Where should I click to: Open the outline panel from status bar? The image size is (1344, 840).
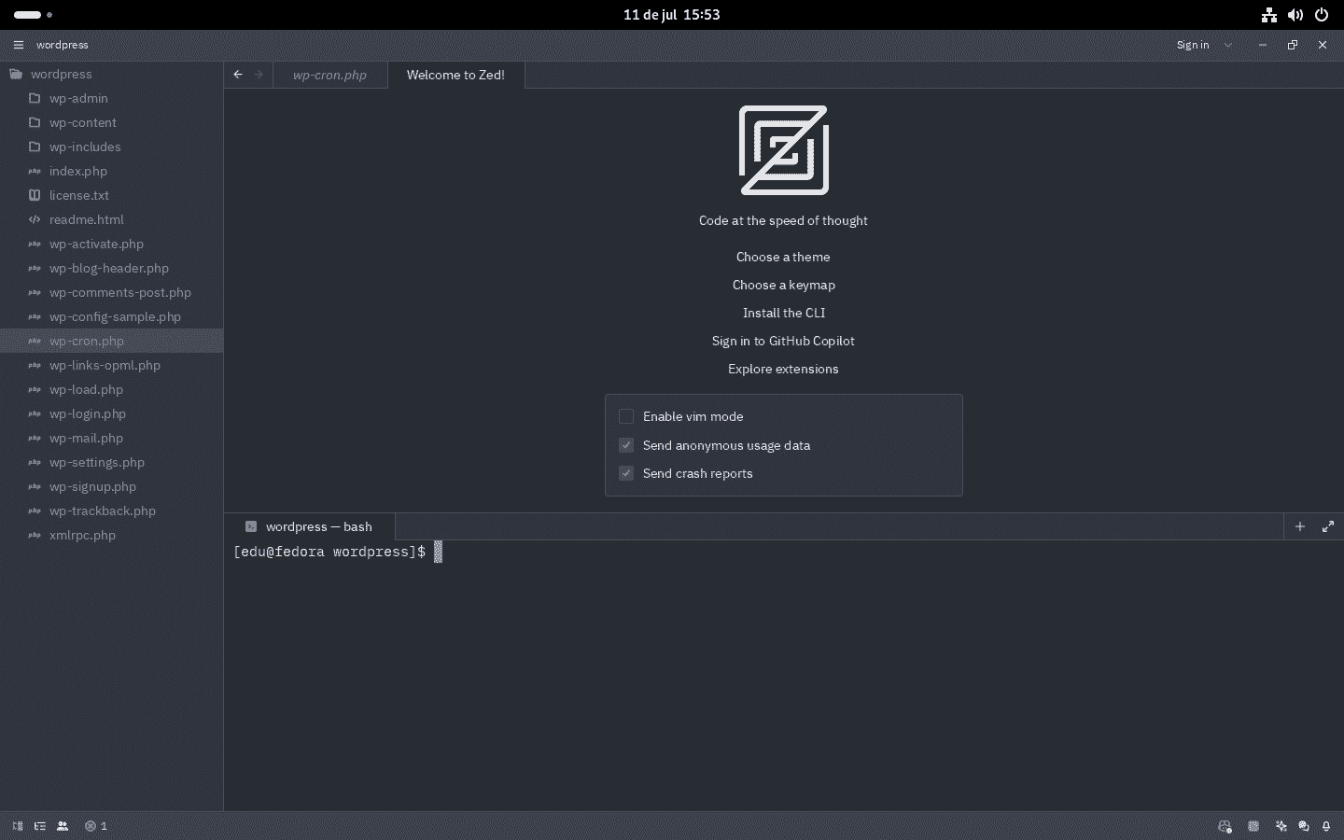[x=40, y=826]
